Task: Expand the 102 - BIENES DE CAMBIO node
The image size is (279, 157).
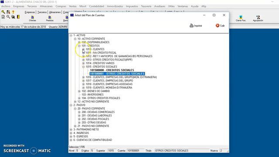Action: [x=79, y=91]
